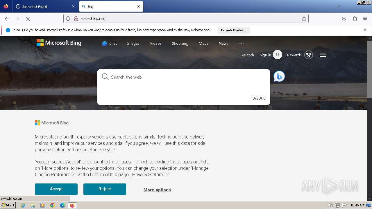Open Bing Chat bubble icon

(279, 76)
